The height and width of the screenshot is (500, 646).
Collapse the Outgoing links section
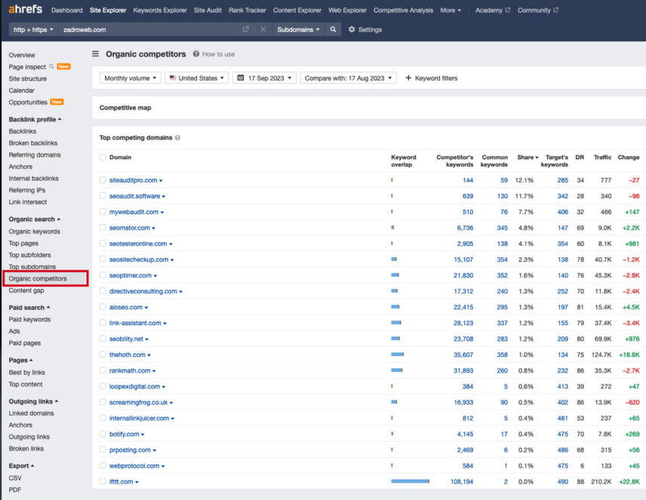(33, 401)
